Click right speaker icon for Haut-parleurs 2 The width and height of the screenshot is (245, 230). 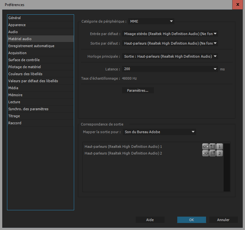click(x=205, y=154)
